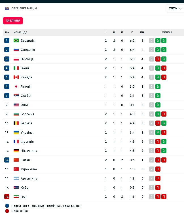Click the blue promotion legend swatch
Screen dimensions: 184x215
7,206
